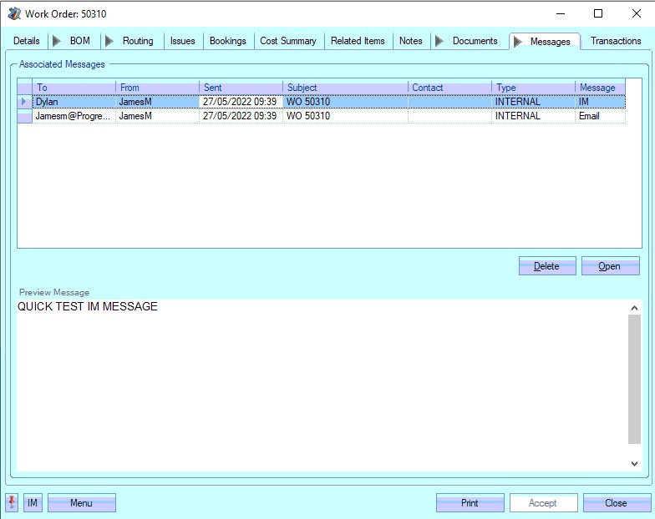
Task: Switch to the Cost Summary tab
Action: coord(288,41)
